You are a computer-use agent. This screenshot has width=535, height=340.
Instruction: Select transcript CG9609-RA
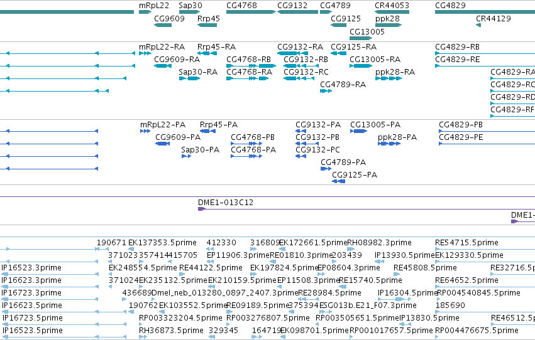[163, 66]
